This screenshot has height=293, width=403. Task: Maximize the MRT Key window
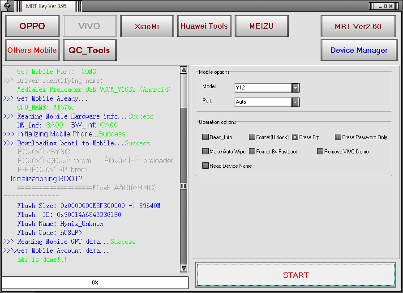tap(385, 6)
